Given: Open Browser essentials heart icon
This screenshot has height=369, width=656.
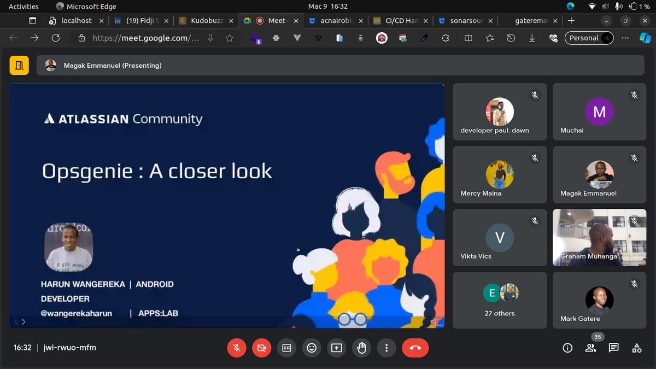Looking at the screenshot, I should click(553, 38).
